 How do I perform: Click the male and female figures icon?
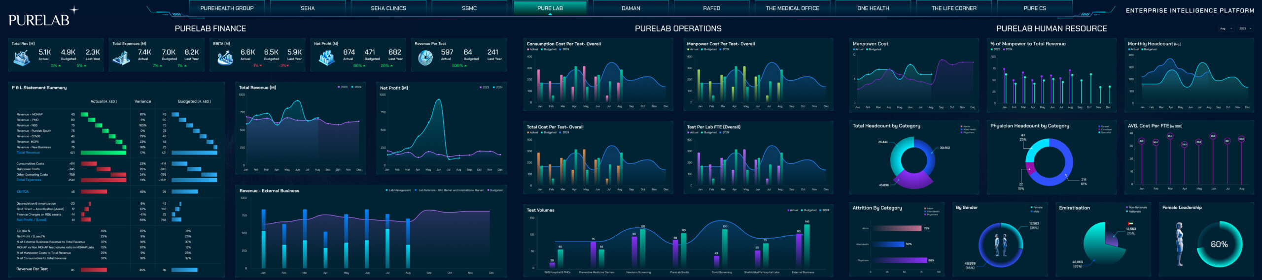[x=1000, y=245]
